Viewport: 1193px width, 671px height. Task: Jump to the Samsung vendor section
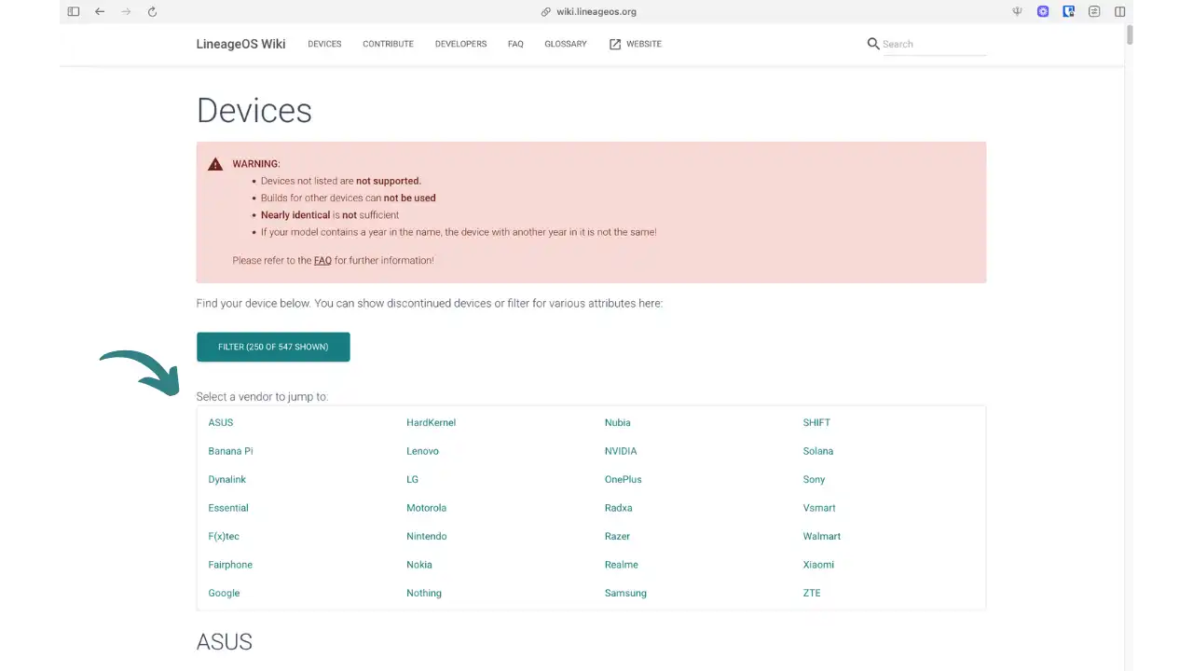pos(625,594)
